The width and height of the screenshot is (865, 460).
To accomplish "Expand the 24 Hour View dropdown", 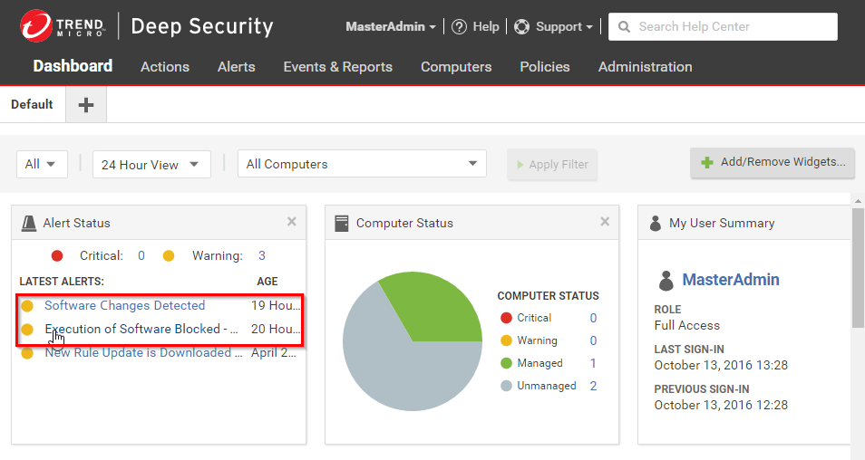I will click(x=151, y=164).
